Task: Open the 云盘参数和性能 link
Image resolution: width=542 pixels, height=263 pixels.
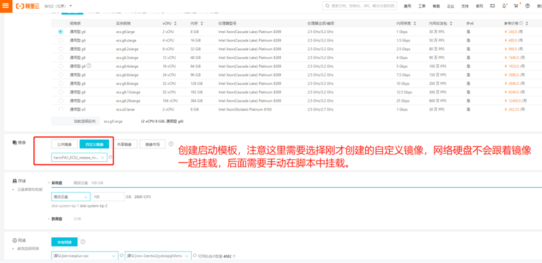Action: [x=30, y=190]
